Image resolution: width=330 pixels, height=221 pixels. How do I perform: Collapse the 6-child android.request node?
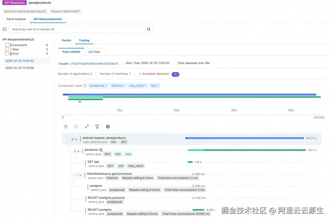coord(74,139)
